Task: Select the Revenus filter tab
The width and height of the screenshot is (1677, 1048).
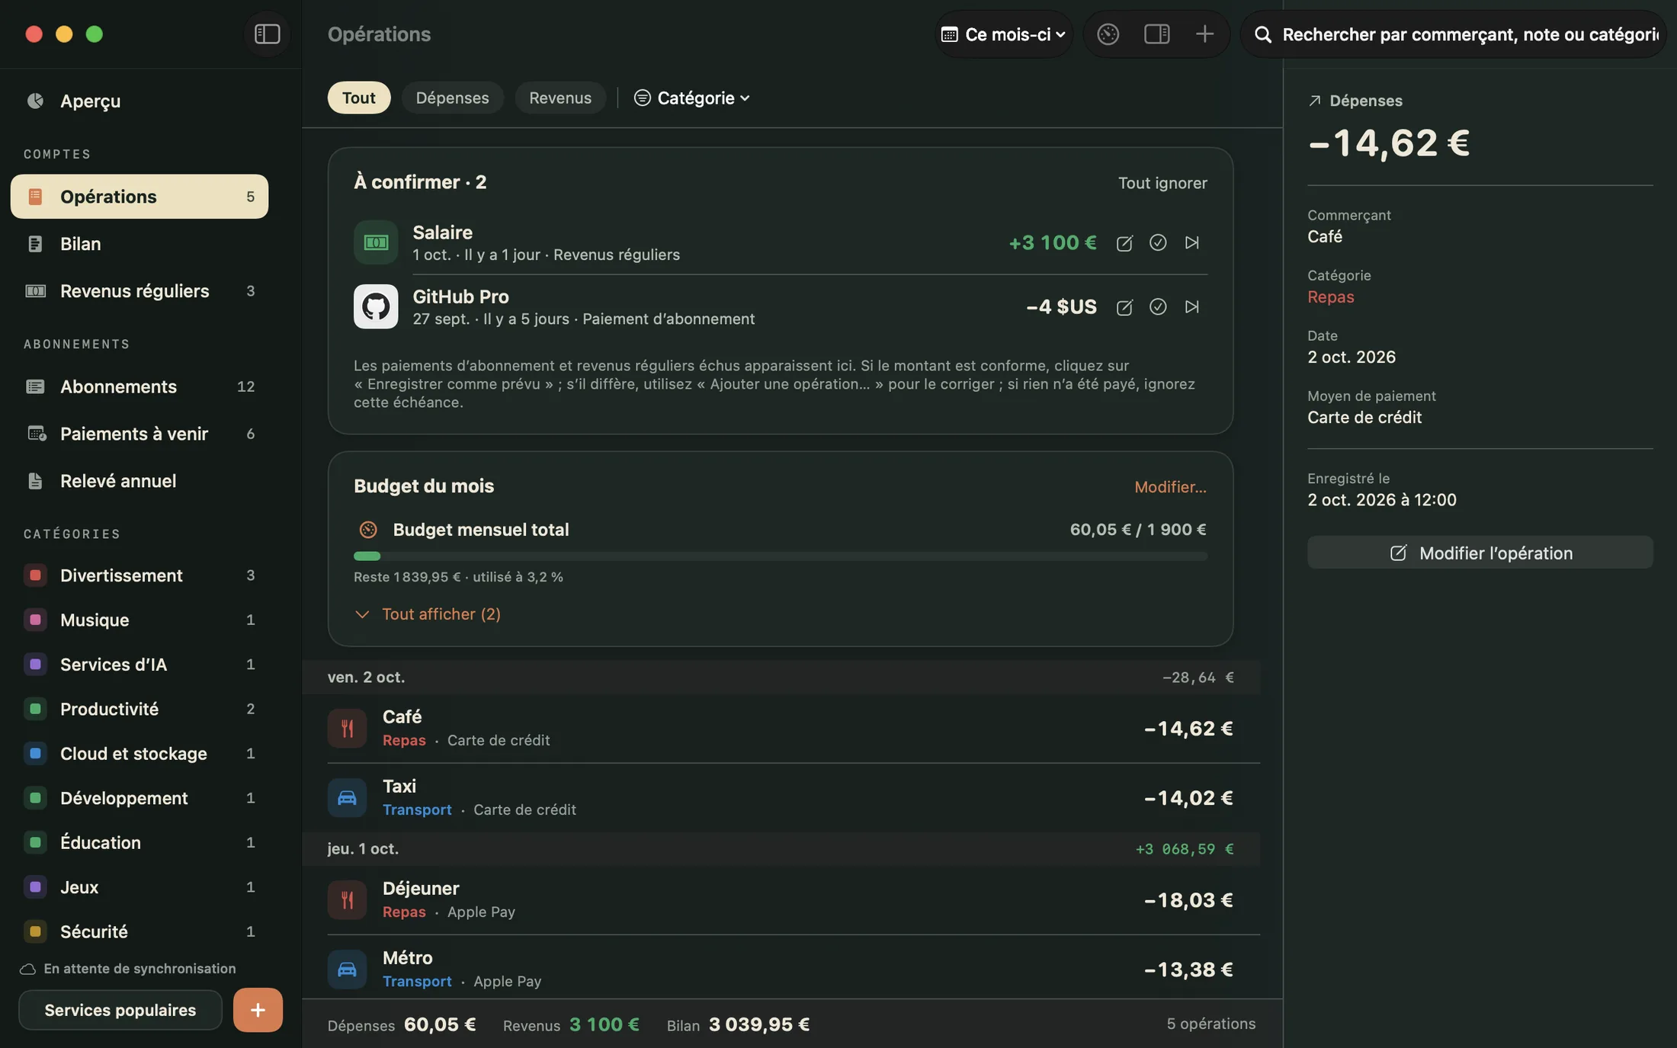Action: tap(560, 98)
